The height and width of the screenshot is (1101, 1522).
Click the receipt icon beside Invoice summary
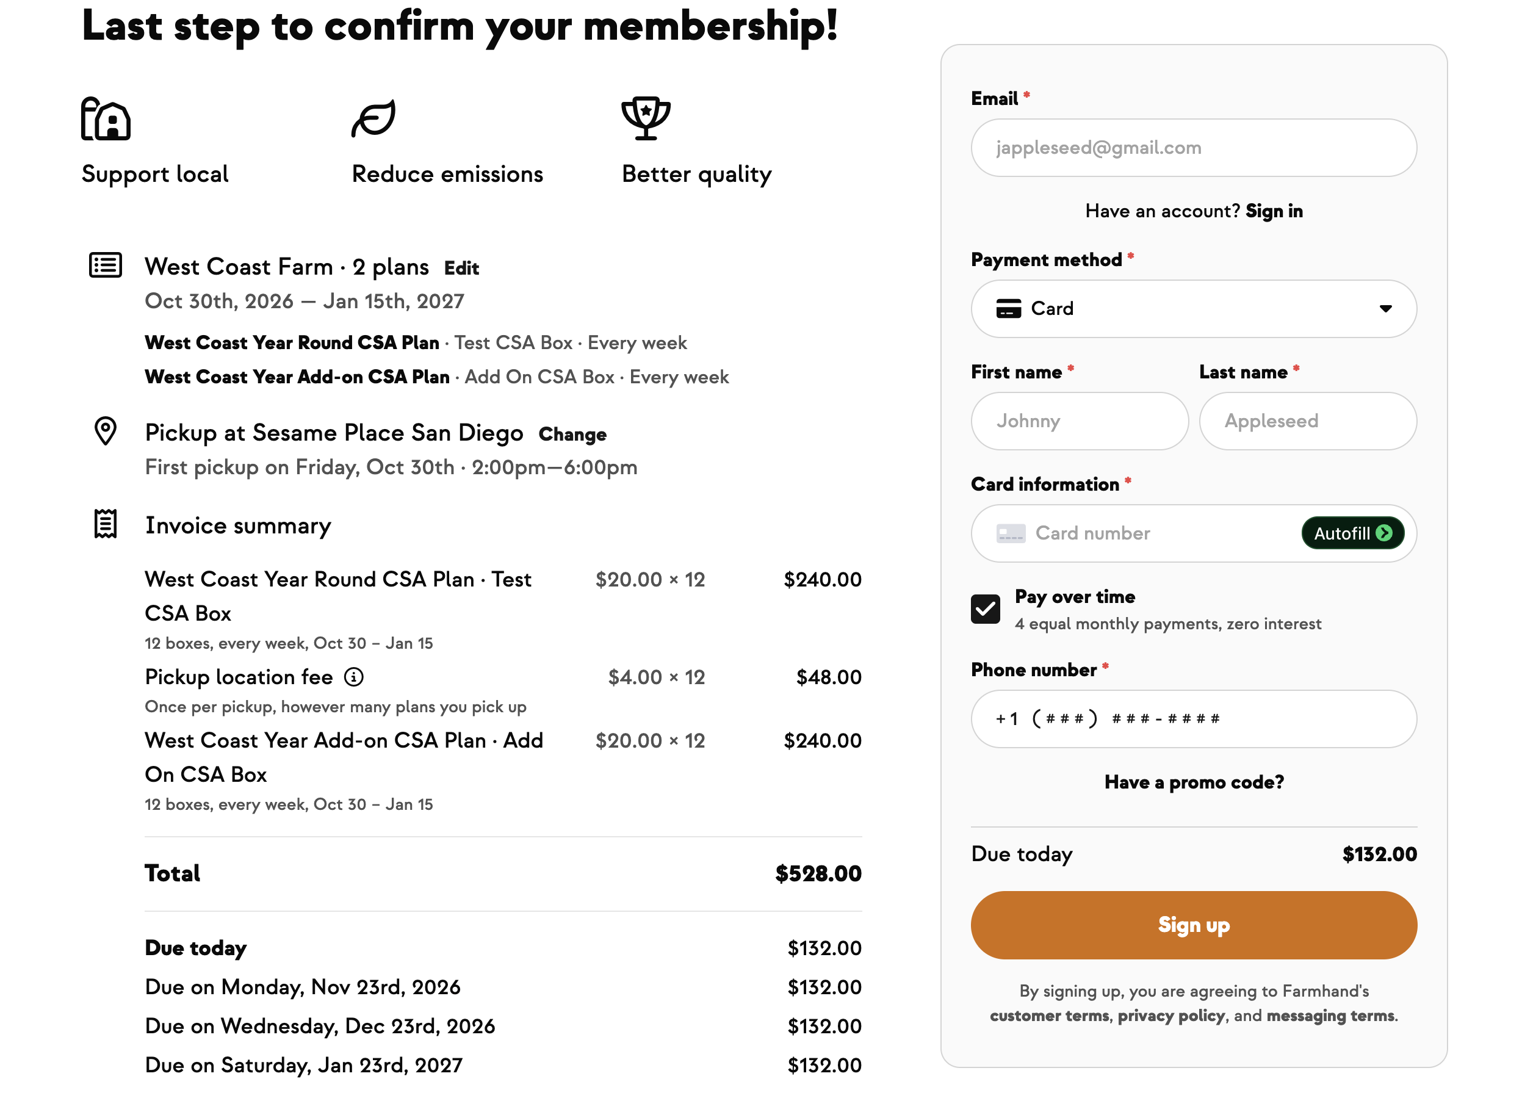point(106,524)
